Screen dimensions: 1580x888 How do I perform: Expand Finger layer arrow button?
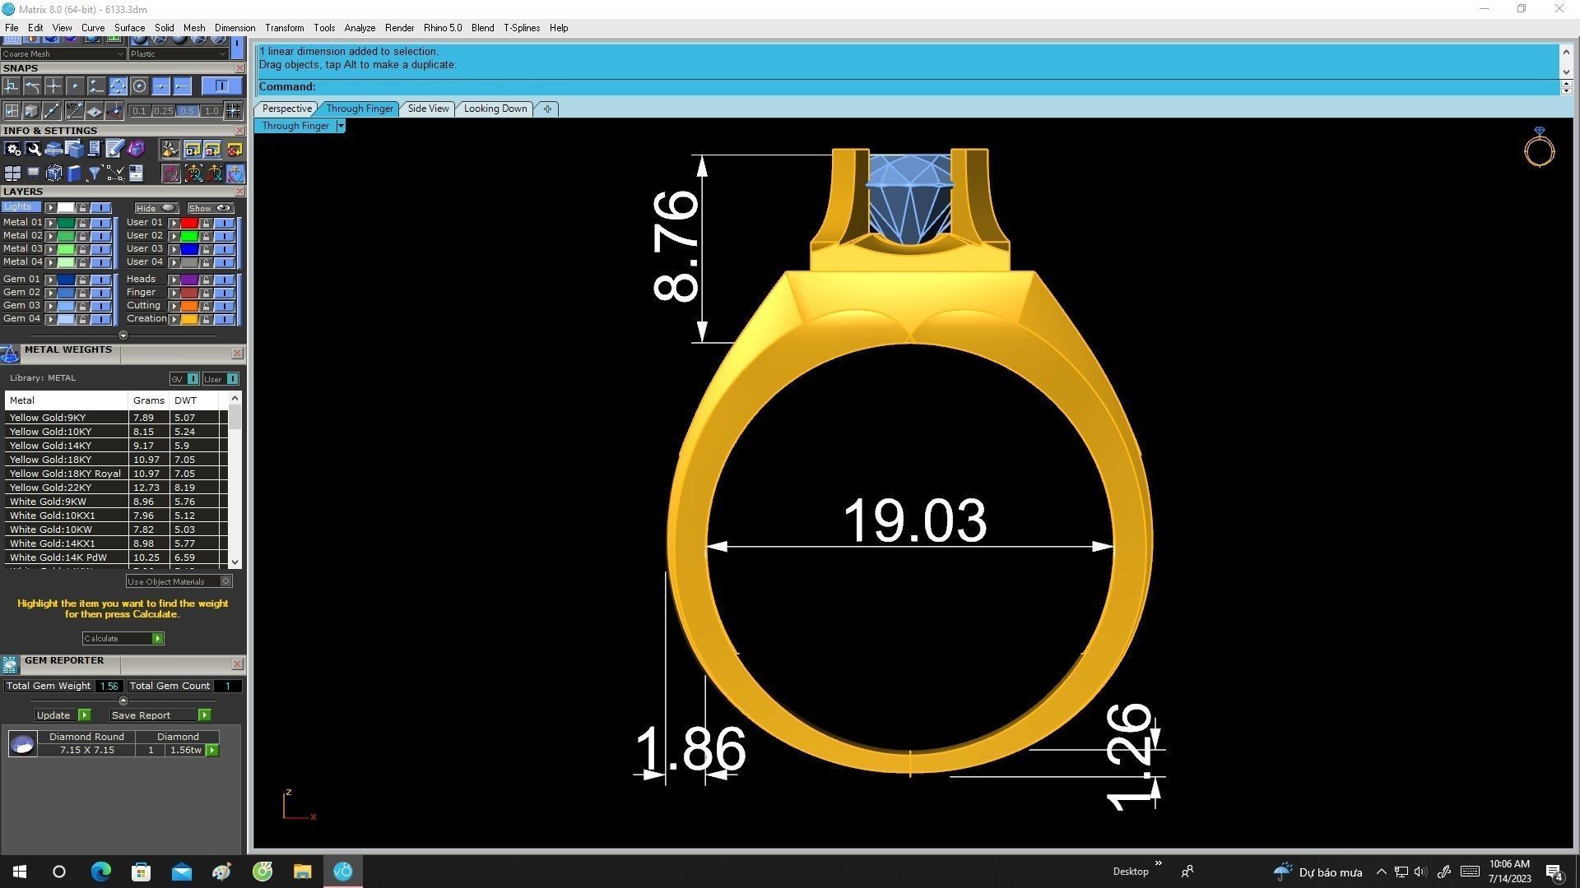(x=174, y=293)
